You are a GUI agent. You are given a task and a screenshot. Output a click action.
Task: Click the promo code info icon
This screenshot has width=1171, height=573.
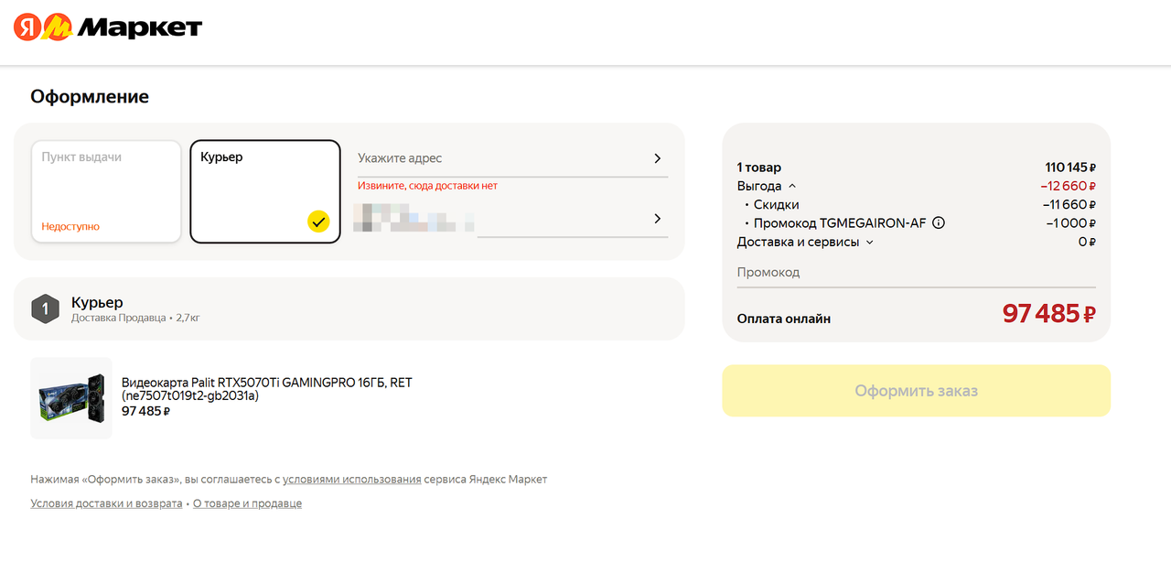[x=939, y=223]
